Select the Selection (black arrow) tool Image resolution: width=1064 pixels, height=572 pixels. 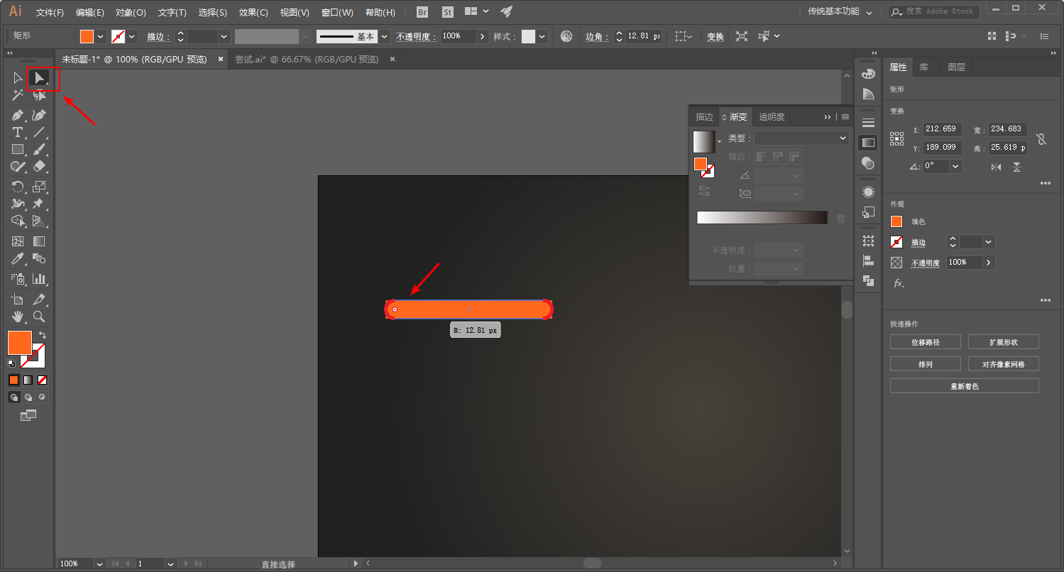click(18, 77)
